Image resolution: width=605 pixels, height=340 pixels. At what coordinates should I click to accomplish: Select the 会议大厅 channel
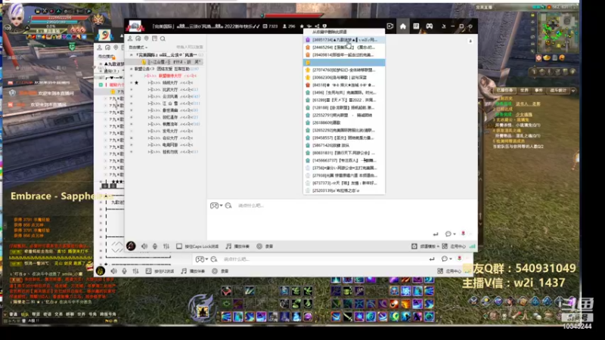pyautogui.click(x=169, y=138)
